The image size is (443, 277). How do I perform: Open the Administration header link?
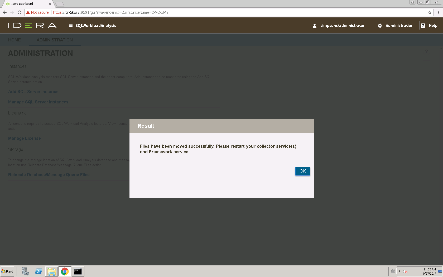click(x=399, y=26)
